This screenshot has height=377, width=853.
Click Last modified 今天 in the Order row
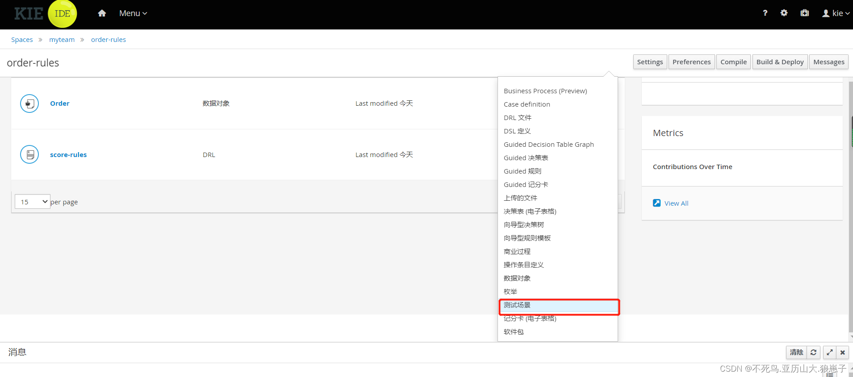tap(384, 104)
